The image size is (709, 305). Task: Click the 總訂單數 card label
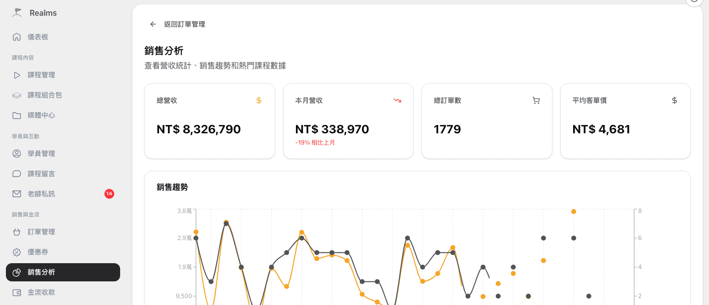(x=448, y=100)
